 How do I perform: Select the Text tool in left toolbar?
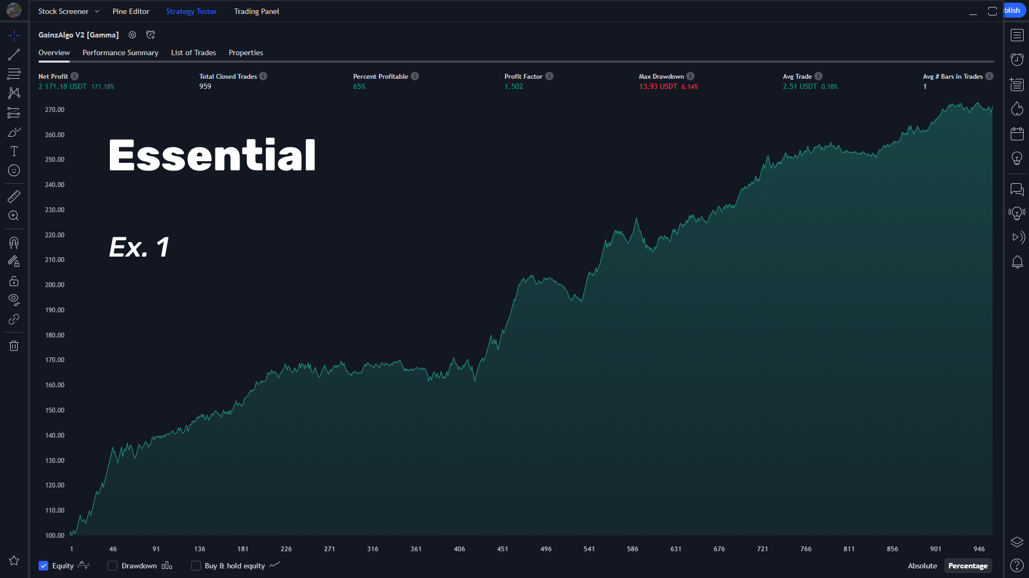pos(14,152)
